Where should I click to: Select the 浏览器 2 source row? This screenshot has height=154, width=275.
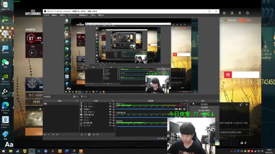(x=97, y=109)
